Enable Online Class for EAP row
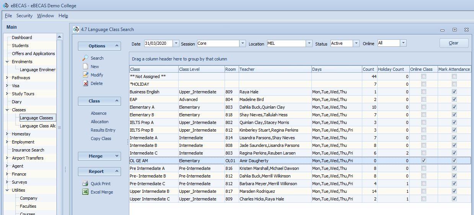This screenshot has width=474, height=215. 424,99
